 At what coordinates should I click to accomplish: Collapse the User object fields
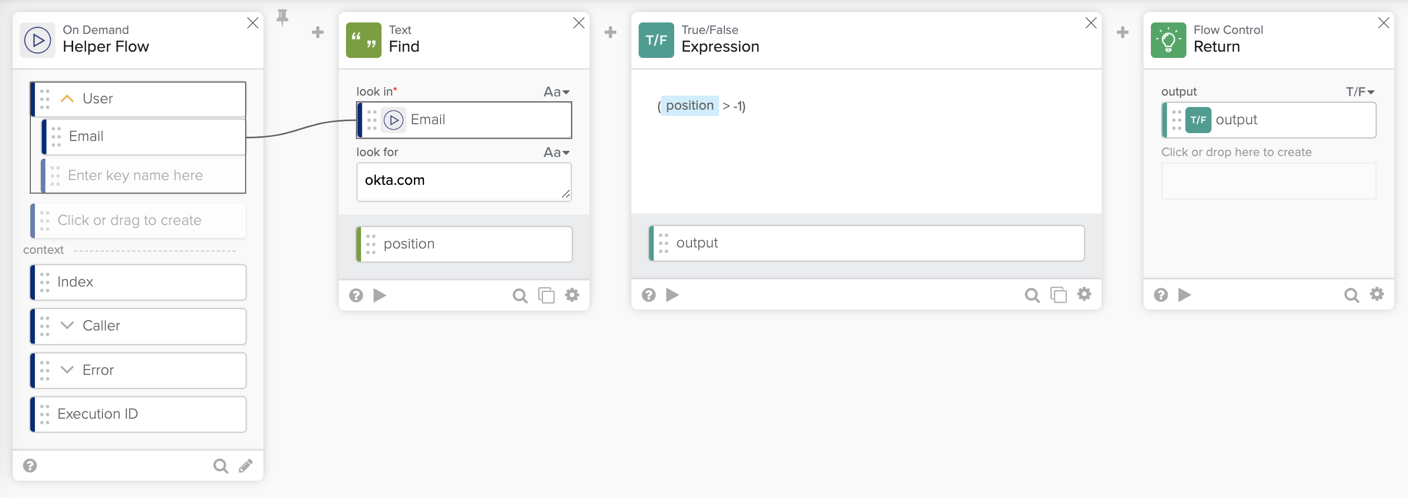click(x=67, y=99)
